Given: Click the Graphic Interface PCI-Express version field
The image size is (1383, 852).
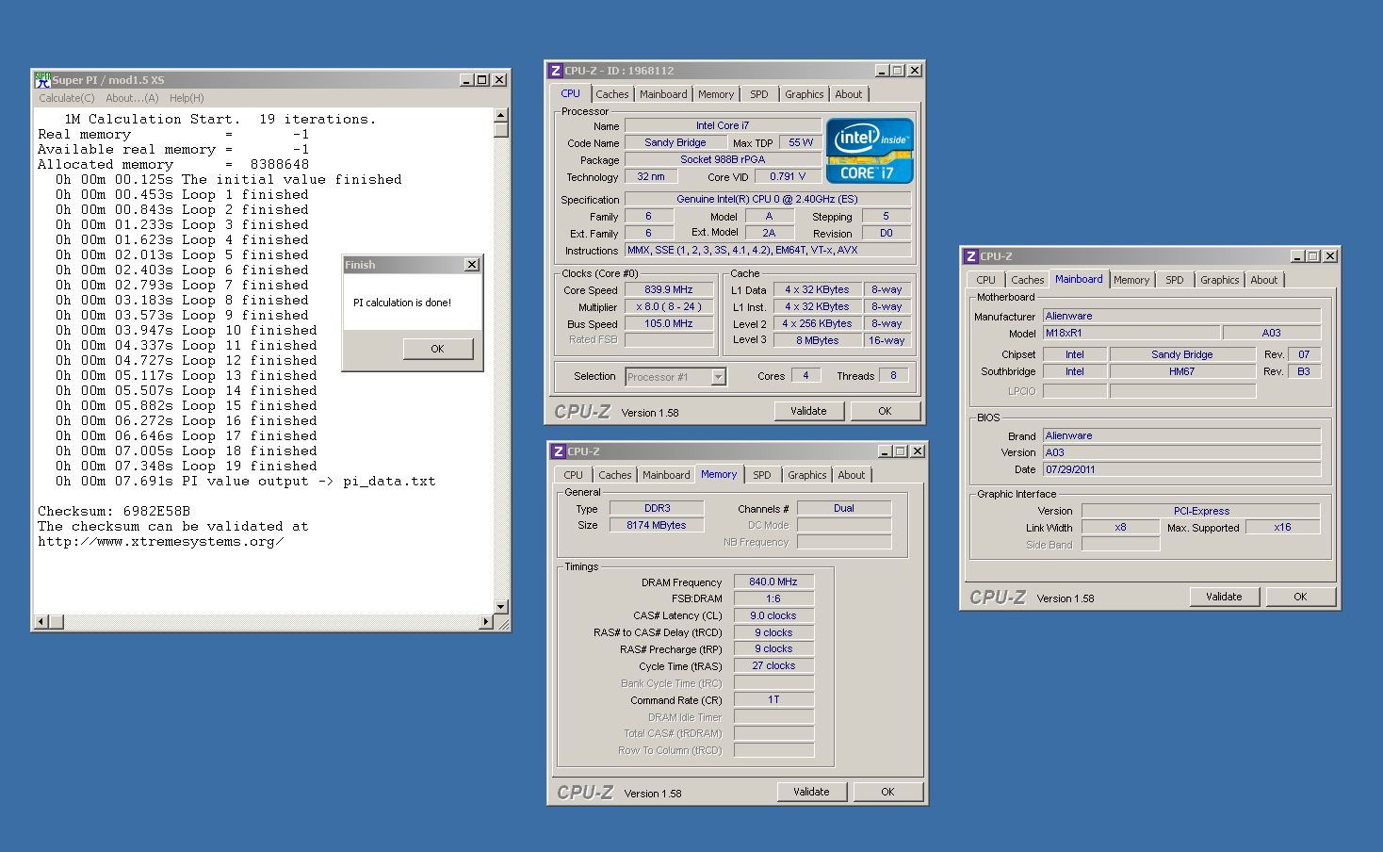Looking at the screenshot, I should pyautogui.click(x=1201, y=511).
